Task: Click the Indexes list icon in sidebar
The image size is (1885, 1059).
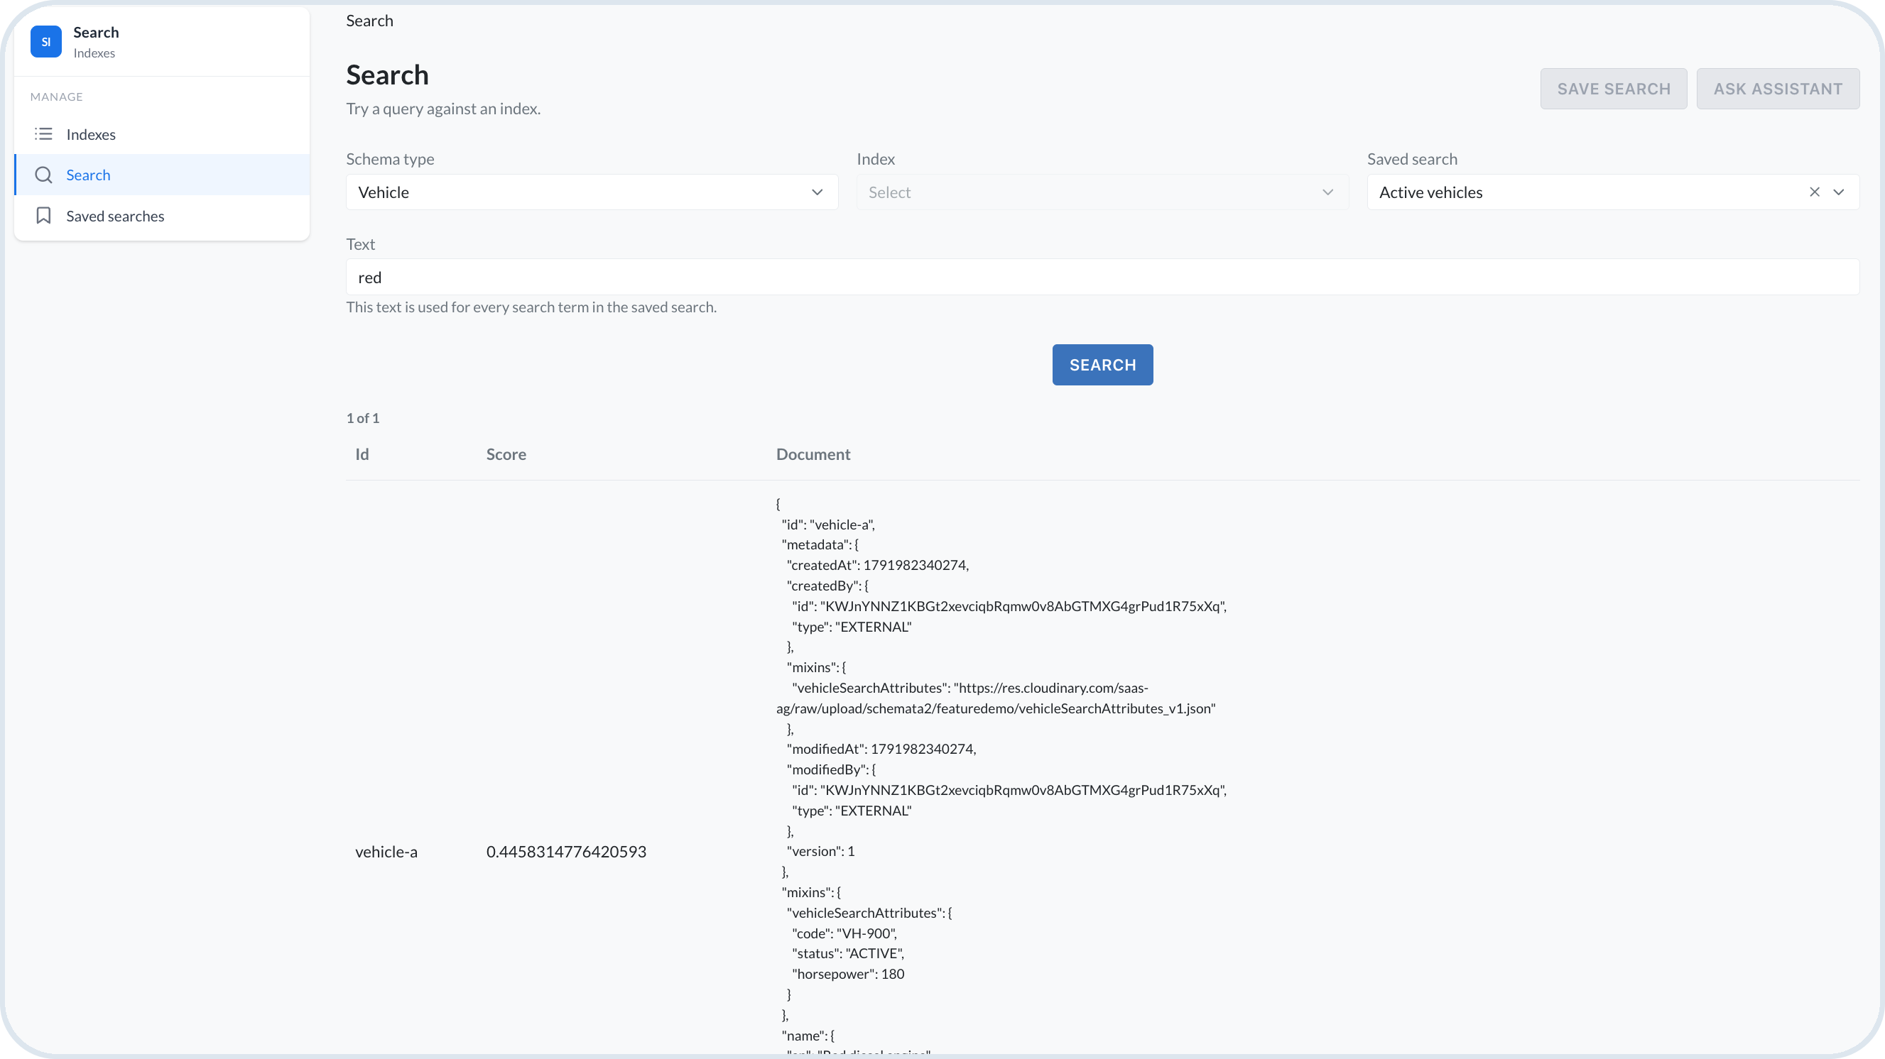Action: click(44, 134)
